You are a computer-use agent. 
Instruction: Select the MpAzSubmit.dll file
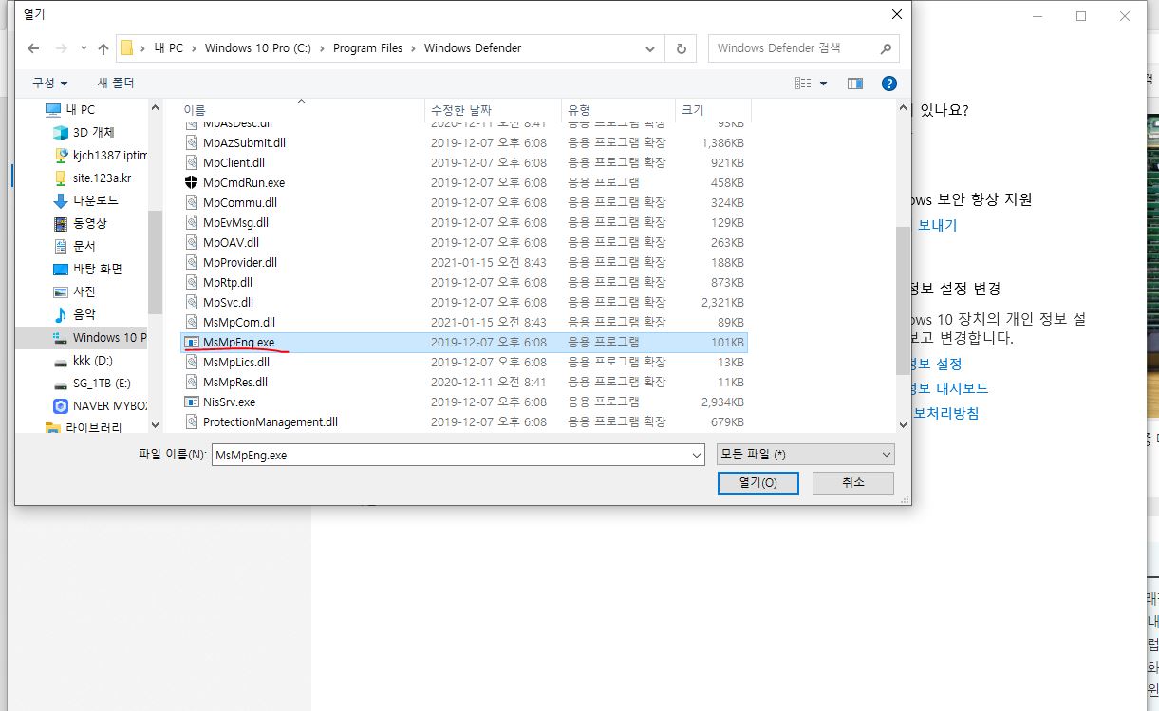pyautogui.click(x=464, y=142)
